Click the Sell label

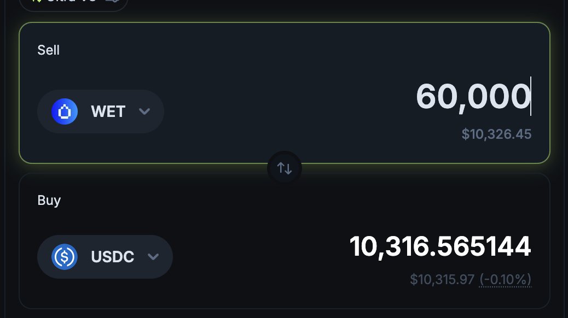click(x=48, y=50)
